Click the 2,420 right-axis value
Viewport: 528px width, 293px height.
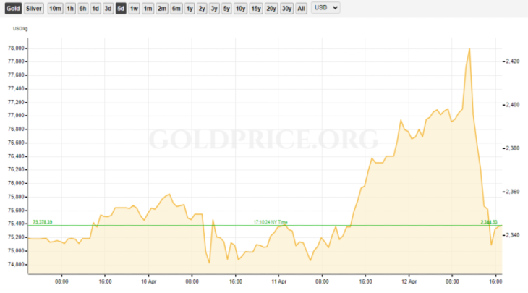[513, 61]
